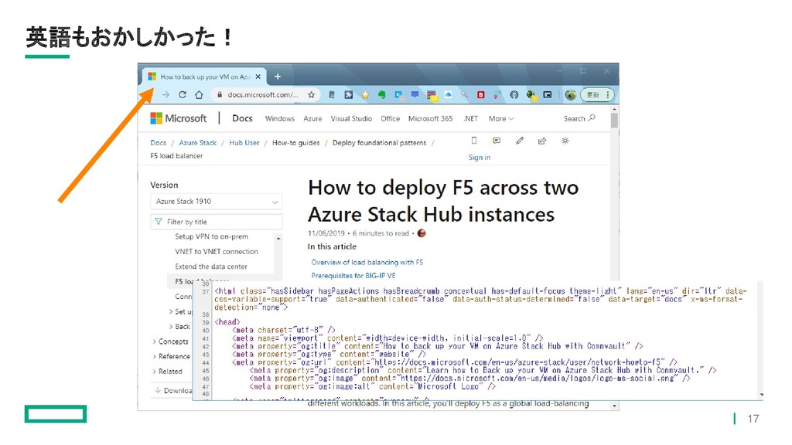Click the yellow star extension icon
The image size is (792, 445).
click(x=365, y=94)
